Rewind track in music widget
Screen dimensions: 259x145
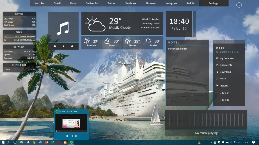(55, 46)
